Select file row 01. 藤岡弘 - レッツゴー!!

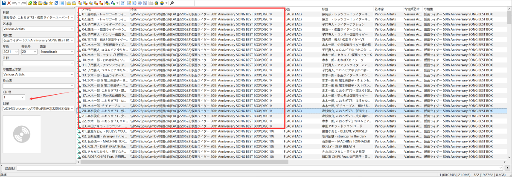[293, 14]
